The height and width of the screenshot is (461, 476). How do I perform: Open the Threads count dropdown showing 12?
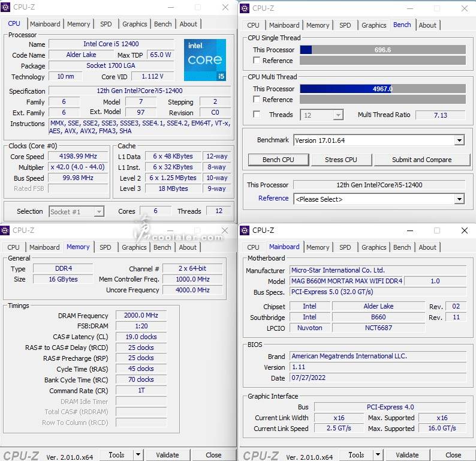click(338, 115)
